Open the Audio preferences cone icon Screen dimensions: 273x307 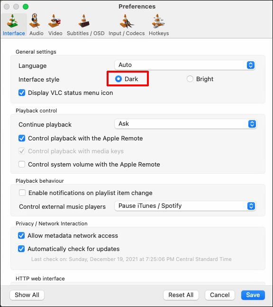pos(35,21)
